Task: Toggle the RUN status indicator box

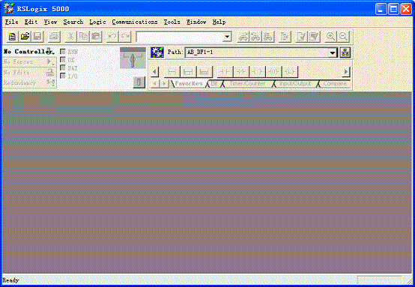Action: tap(63, 52)
